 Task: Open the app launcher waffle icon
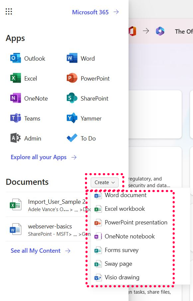tap(9, 12)
